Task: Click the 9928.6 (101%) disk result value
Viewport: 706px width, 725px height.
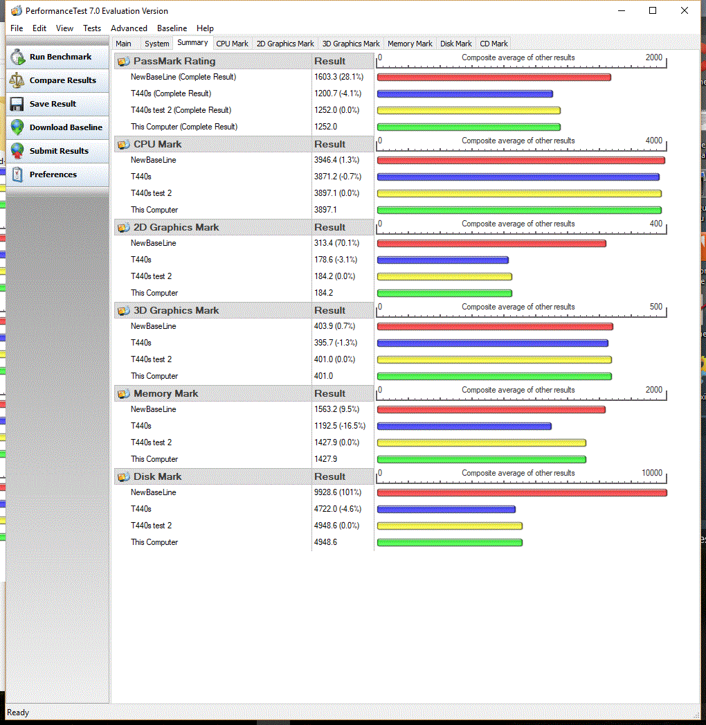Action: pyautogui.click(x=338, y=492)
